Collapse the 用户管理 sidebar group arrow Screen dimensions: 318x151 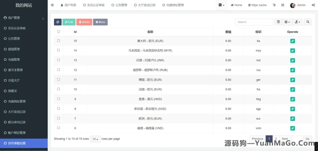click(x=43, y=19)
